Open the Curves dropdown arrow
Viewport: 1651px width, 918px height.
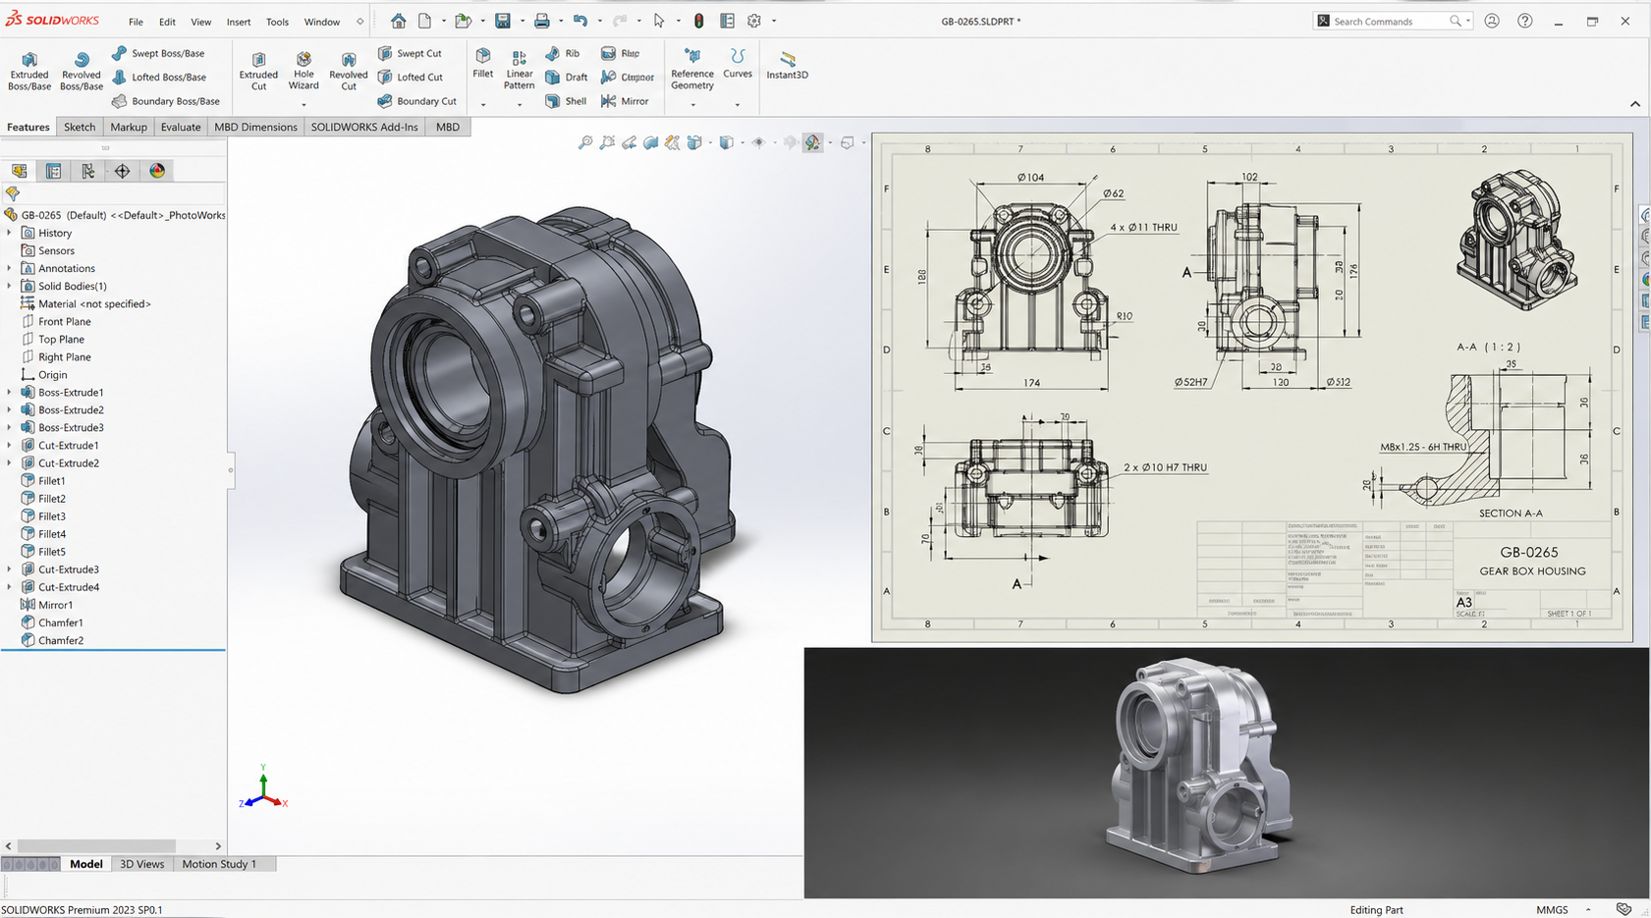738,104
